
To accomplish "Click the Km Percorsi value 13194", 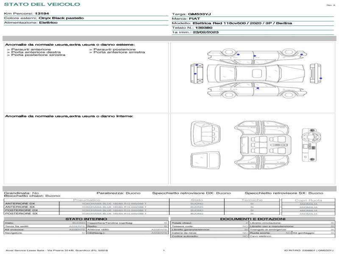I will [x=42, y=14].
